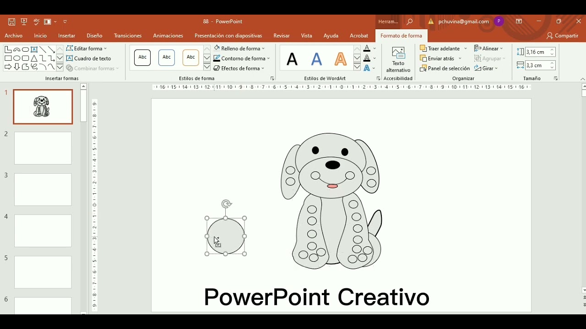The image size is (586, 329).
Task: Expand the shape styles gallery
Action: [x=207, y=67]
